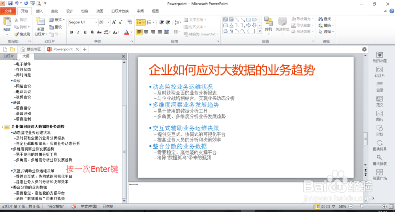This screenshot has width=395, height=212.
Task: Toggle italic formatting
Action: tap(78, 32)
